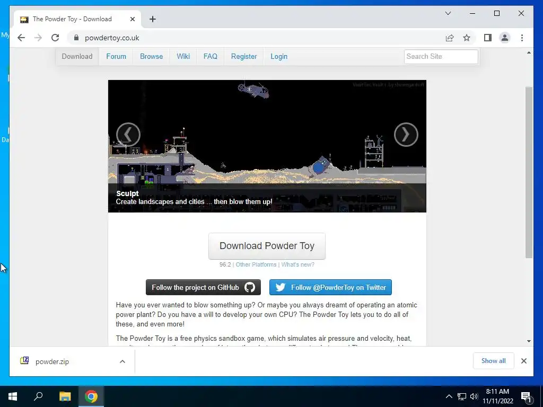Screen dimensions: 543x407
Task: Open the notification center icon
Action: click(x=526, y=396)
